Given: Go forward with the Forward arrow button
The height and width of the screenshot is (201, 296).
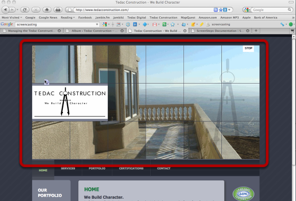Looking at the screenshot, I should tap(12, 10).
